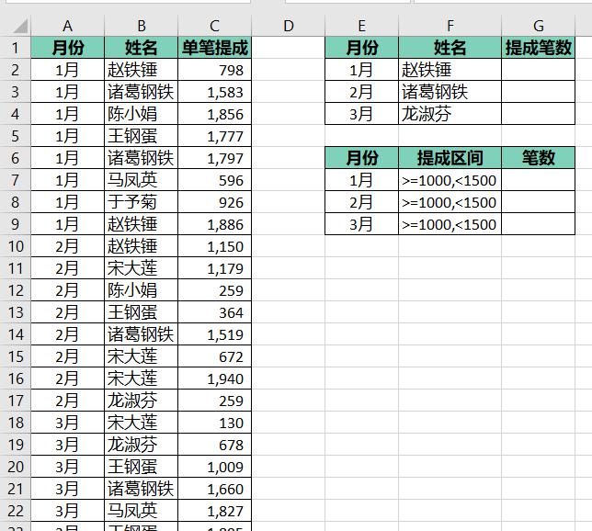Screen dimensions: 592x531
Task: Select empty cell G4 for 3月 提成笔数
Action: [538, 114]
